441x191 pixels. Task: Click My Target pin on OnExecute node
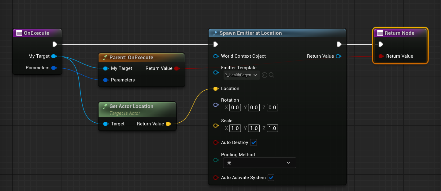(x=54, y=56)
